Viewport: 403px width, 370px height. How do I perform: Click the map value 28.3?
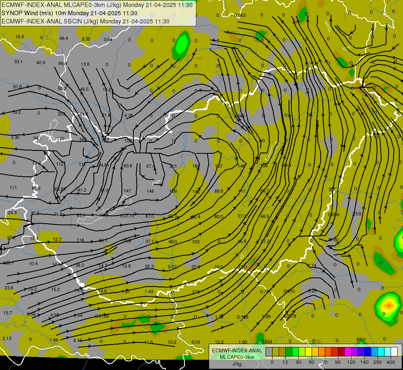tap(149, 267)
